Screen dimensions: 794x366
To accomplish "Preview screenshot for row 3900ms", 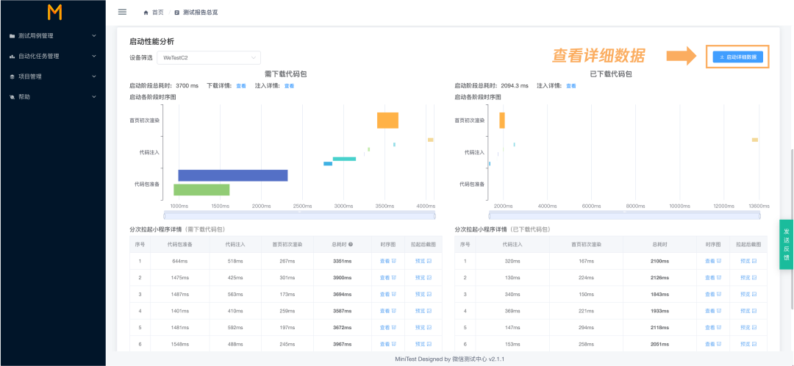I will click(x=423, y=277).
